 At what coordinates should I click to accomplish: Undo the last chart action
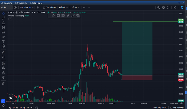pyautogui.click(x=84, y=8)
